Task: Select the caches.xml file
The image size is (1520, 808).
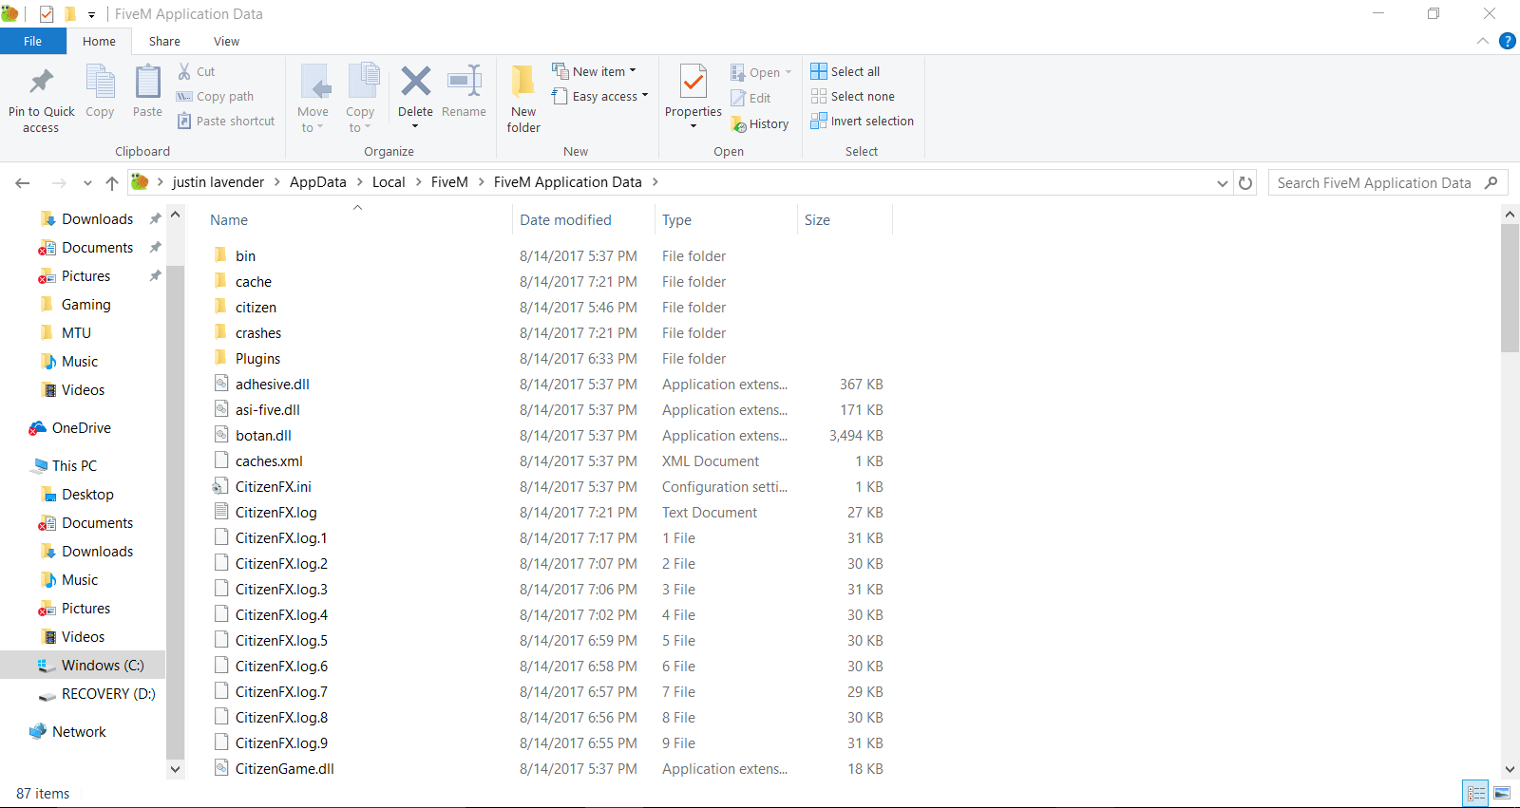Action: pyautogui.click(x=269, y=461)
